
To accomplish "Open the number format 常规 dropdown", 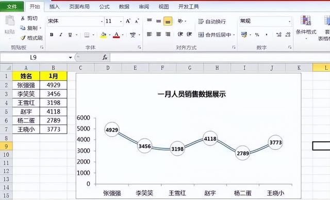I will point(289,22).
